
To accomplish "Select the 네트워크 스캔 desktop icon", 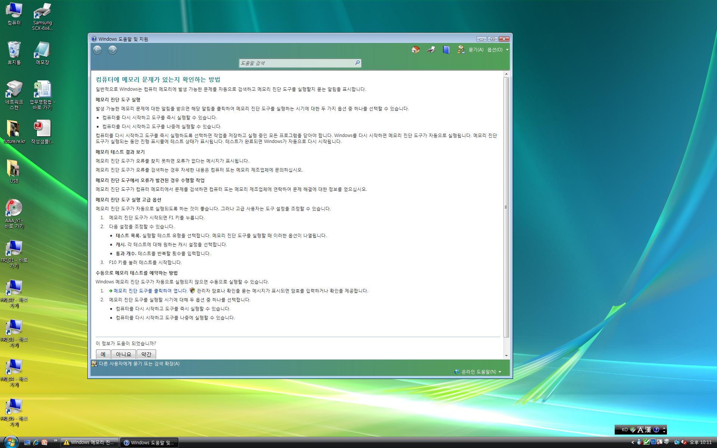I will 14,95.
